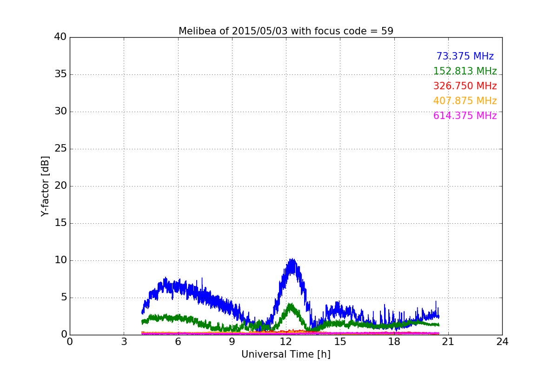Select the '326.750 MHz' legend label
The height and width of the screenshot is (372, 558).
click(465, 86)
